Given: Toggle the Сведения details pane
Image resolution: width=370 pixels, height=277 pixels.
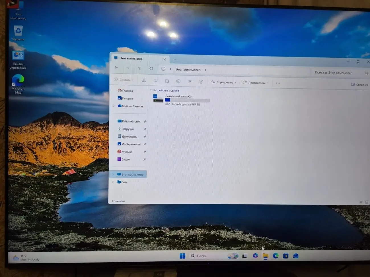Looking at the screenshot, I should pos(359,84).
